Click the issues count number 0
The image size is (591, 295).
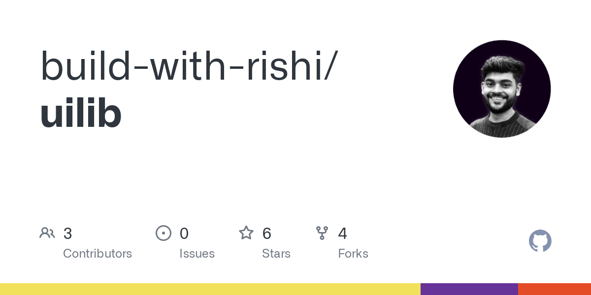pyautogui.click(x=184, y=234)
